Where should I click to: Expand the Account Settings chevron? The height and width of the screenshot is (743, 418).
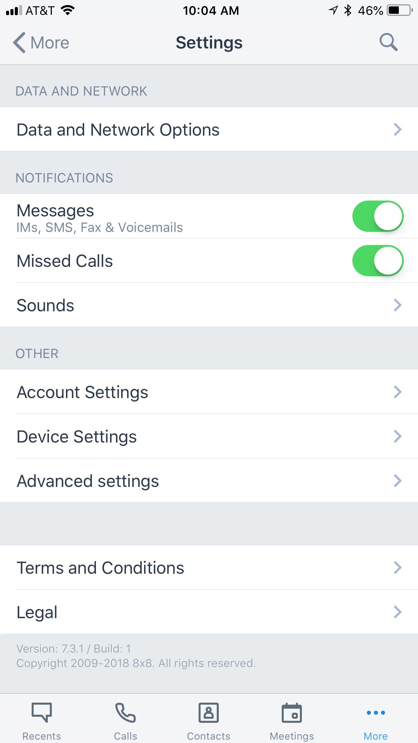point(398,392)
